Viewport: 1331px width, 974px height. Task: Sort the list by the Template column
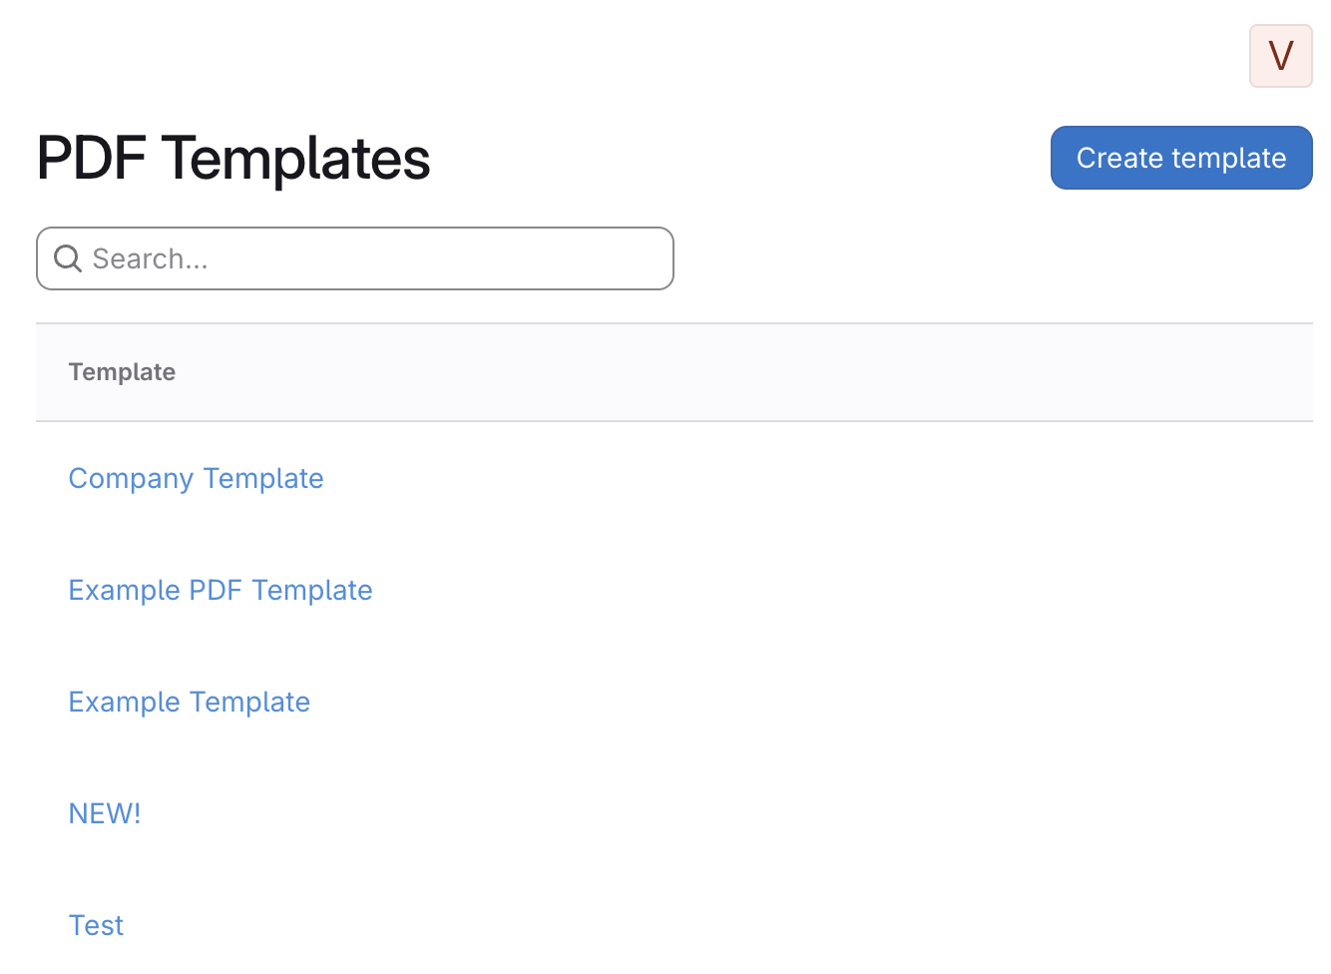tap(122, 372)
